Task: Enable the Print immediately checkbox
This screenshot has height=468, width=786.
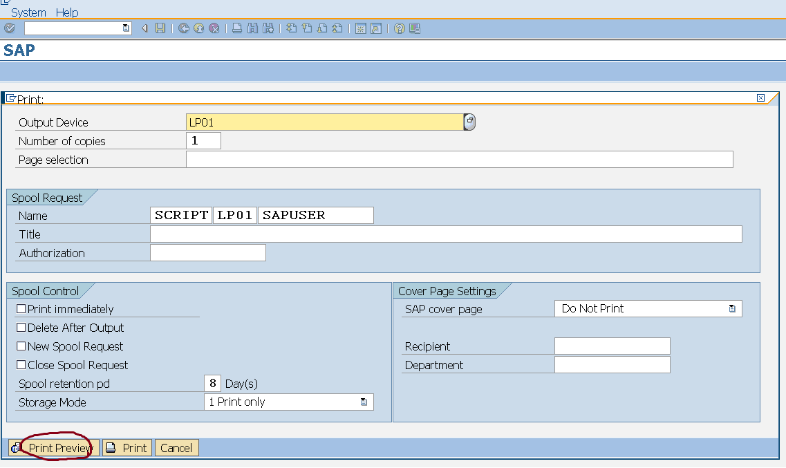Action: point(21,309)
